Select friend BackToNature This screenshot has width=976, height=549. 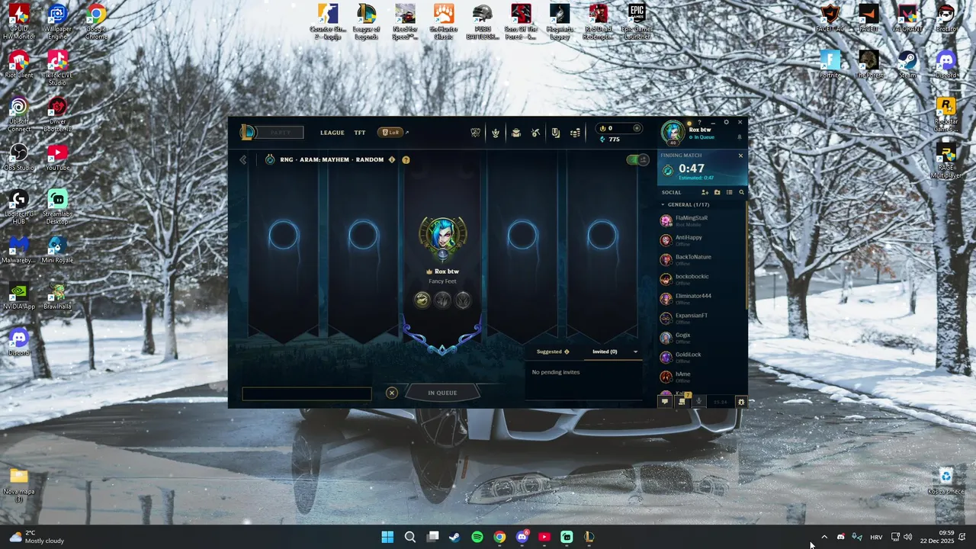coord(702,260)
